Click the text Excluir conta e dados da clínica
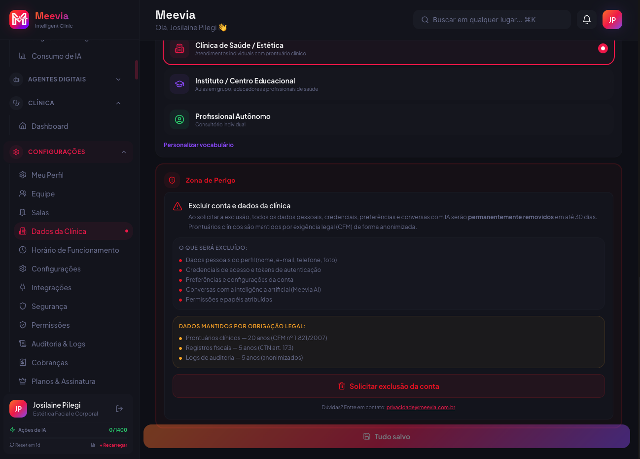The height and width of the screenshot is (459, 640). [x=239, y=206]
